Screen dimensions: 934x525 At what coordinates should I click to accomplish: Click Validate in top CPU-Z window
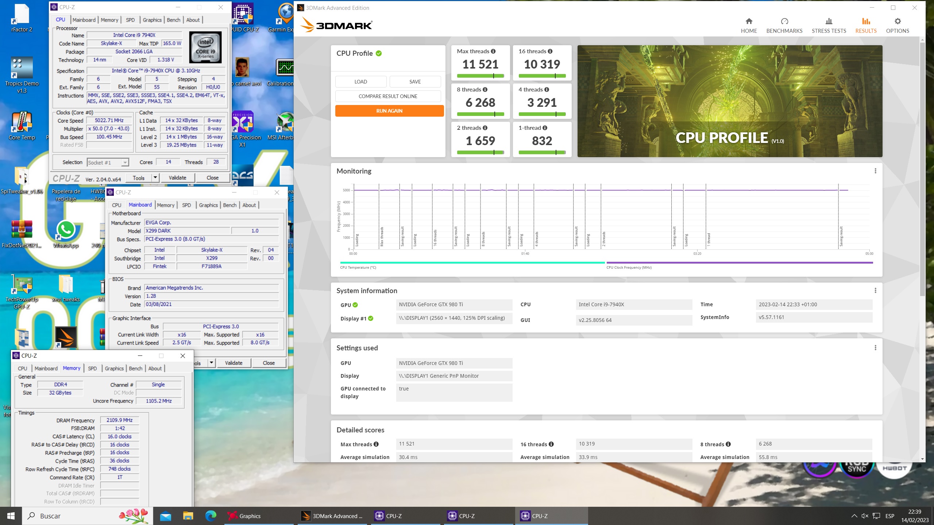[x=178, y=178]
